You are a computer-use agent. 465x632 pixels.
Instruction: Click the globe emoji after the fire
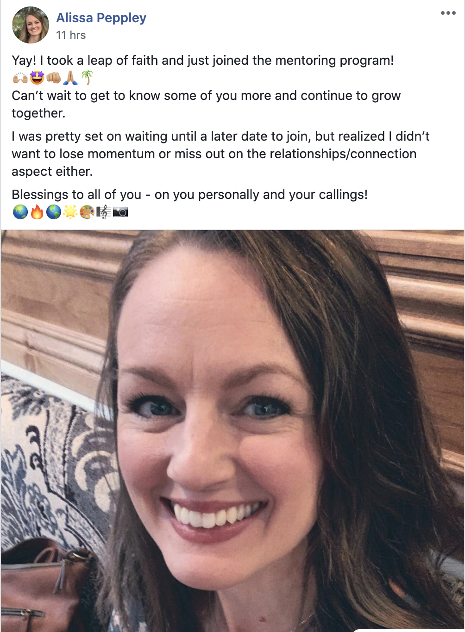(54, 212)
